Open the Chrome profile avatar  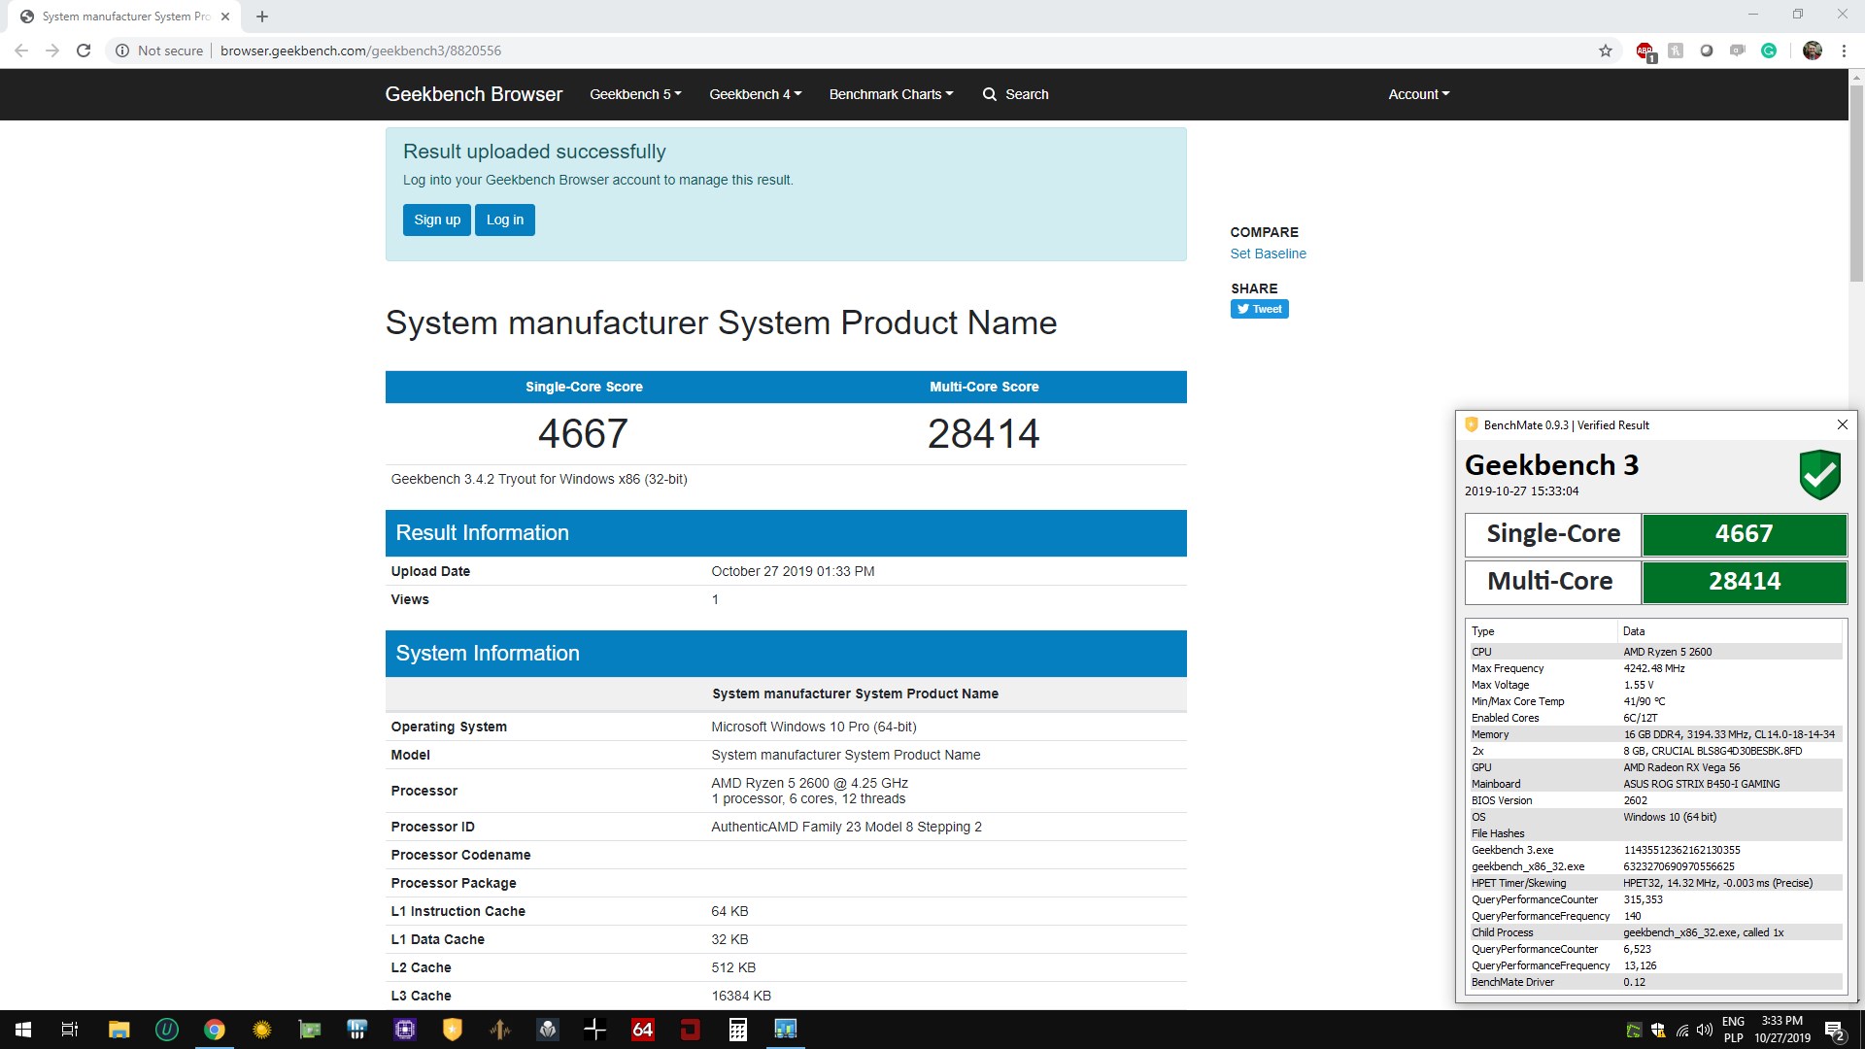click(1813, 51)
